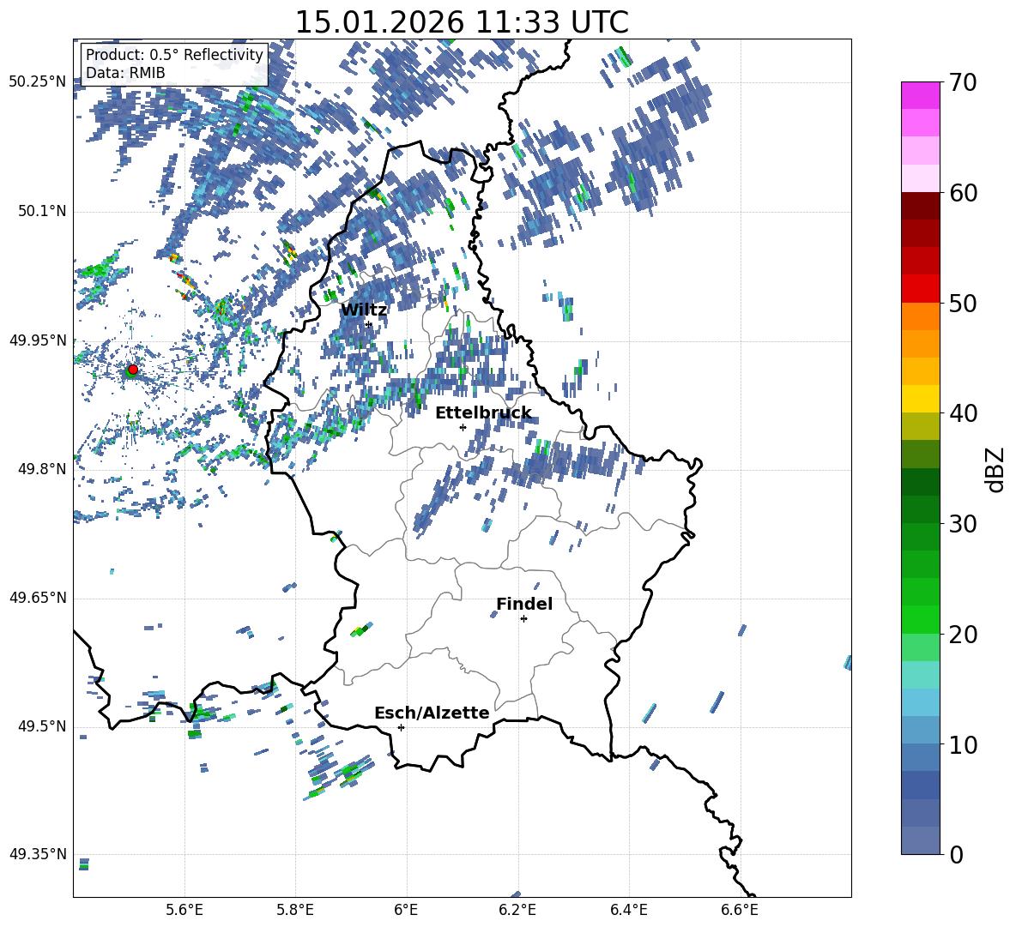
Task: Click the Esch/Alzette station cross marker
Action: click(401, 727)
